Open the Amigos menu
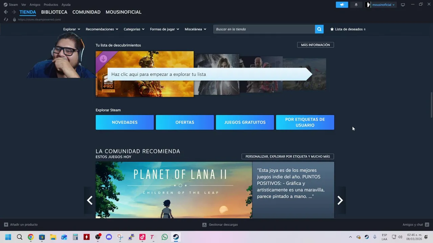Image resolution: width=433 pixels, height=243 pixels. pyautogui.click(x=35, y=5)
